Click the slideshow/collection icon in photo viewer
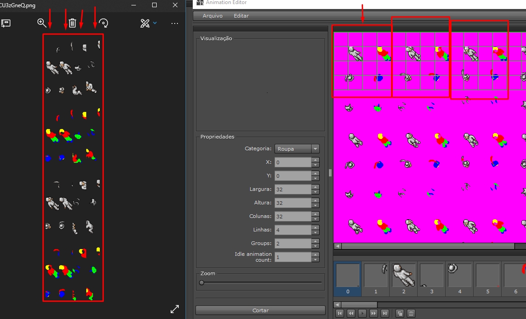 (x=6, y=23)
